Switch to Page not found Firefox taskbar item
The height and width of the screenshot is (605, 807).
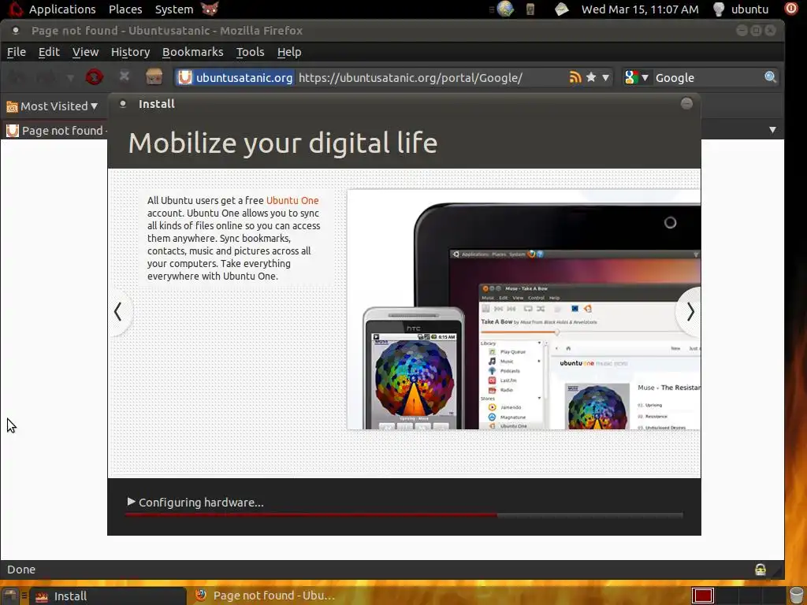point(266,596)
